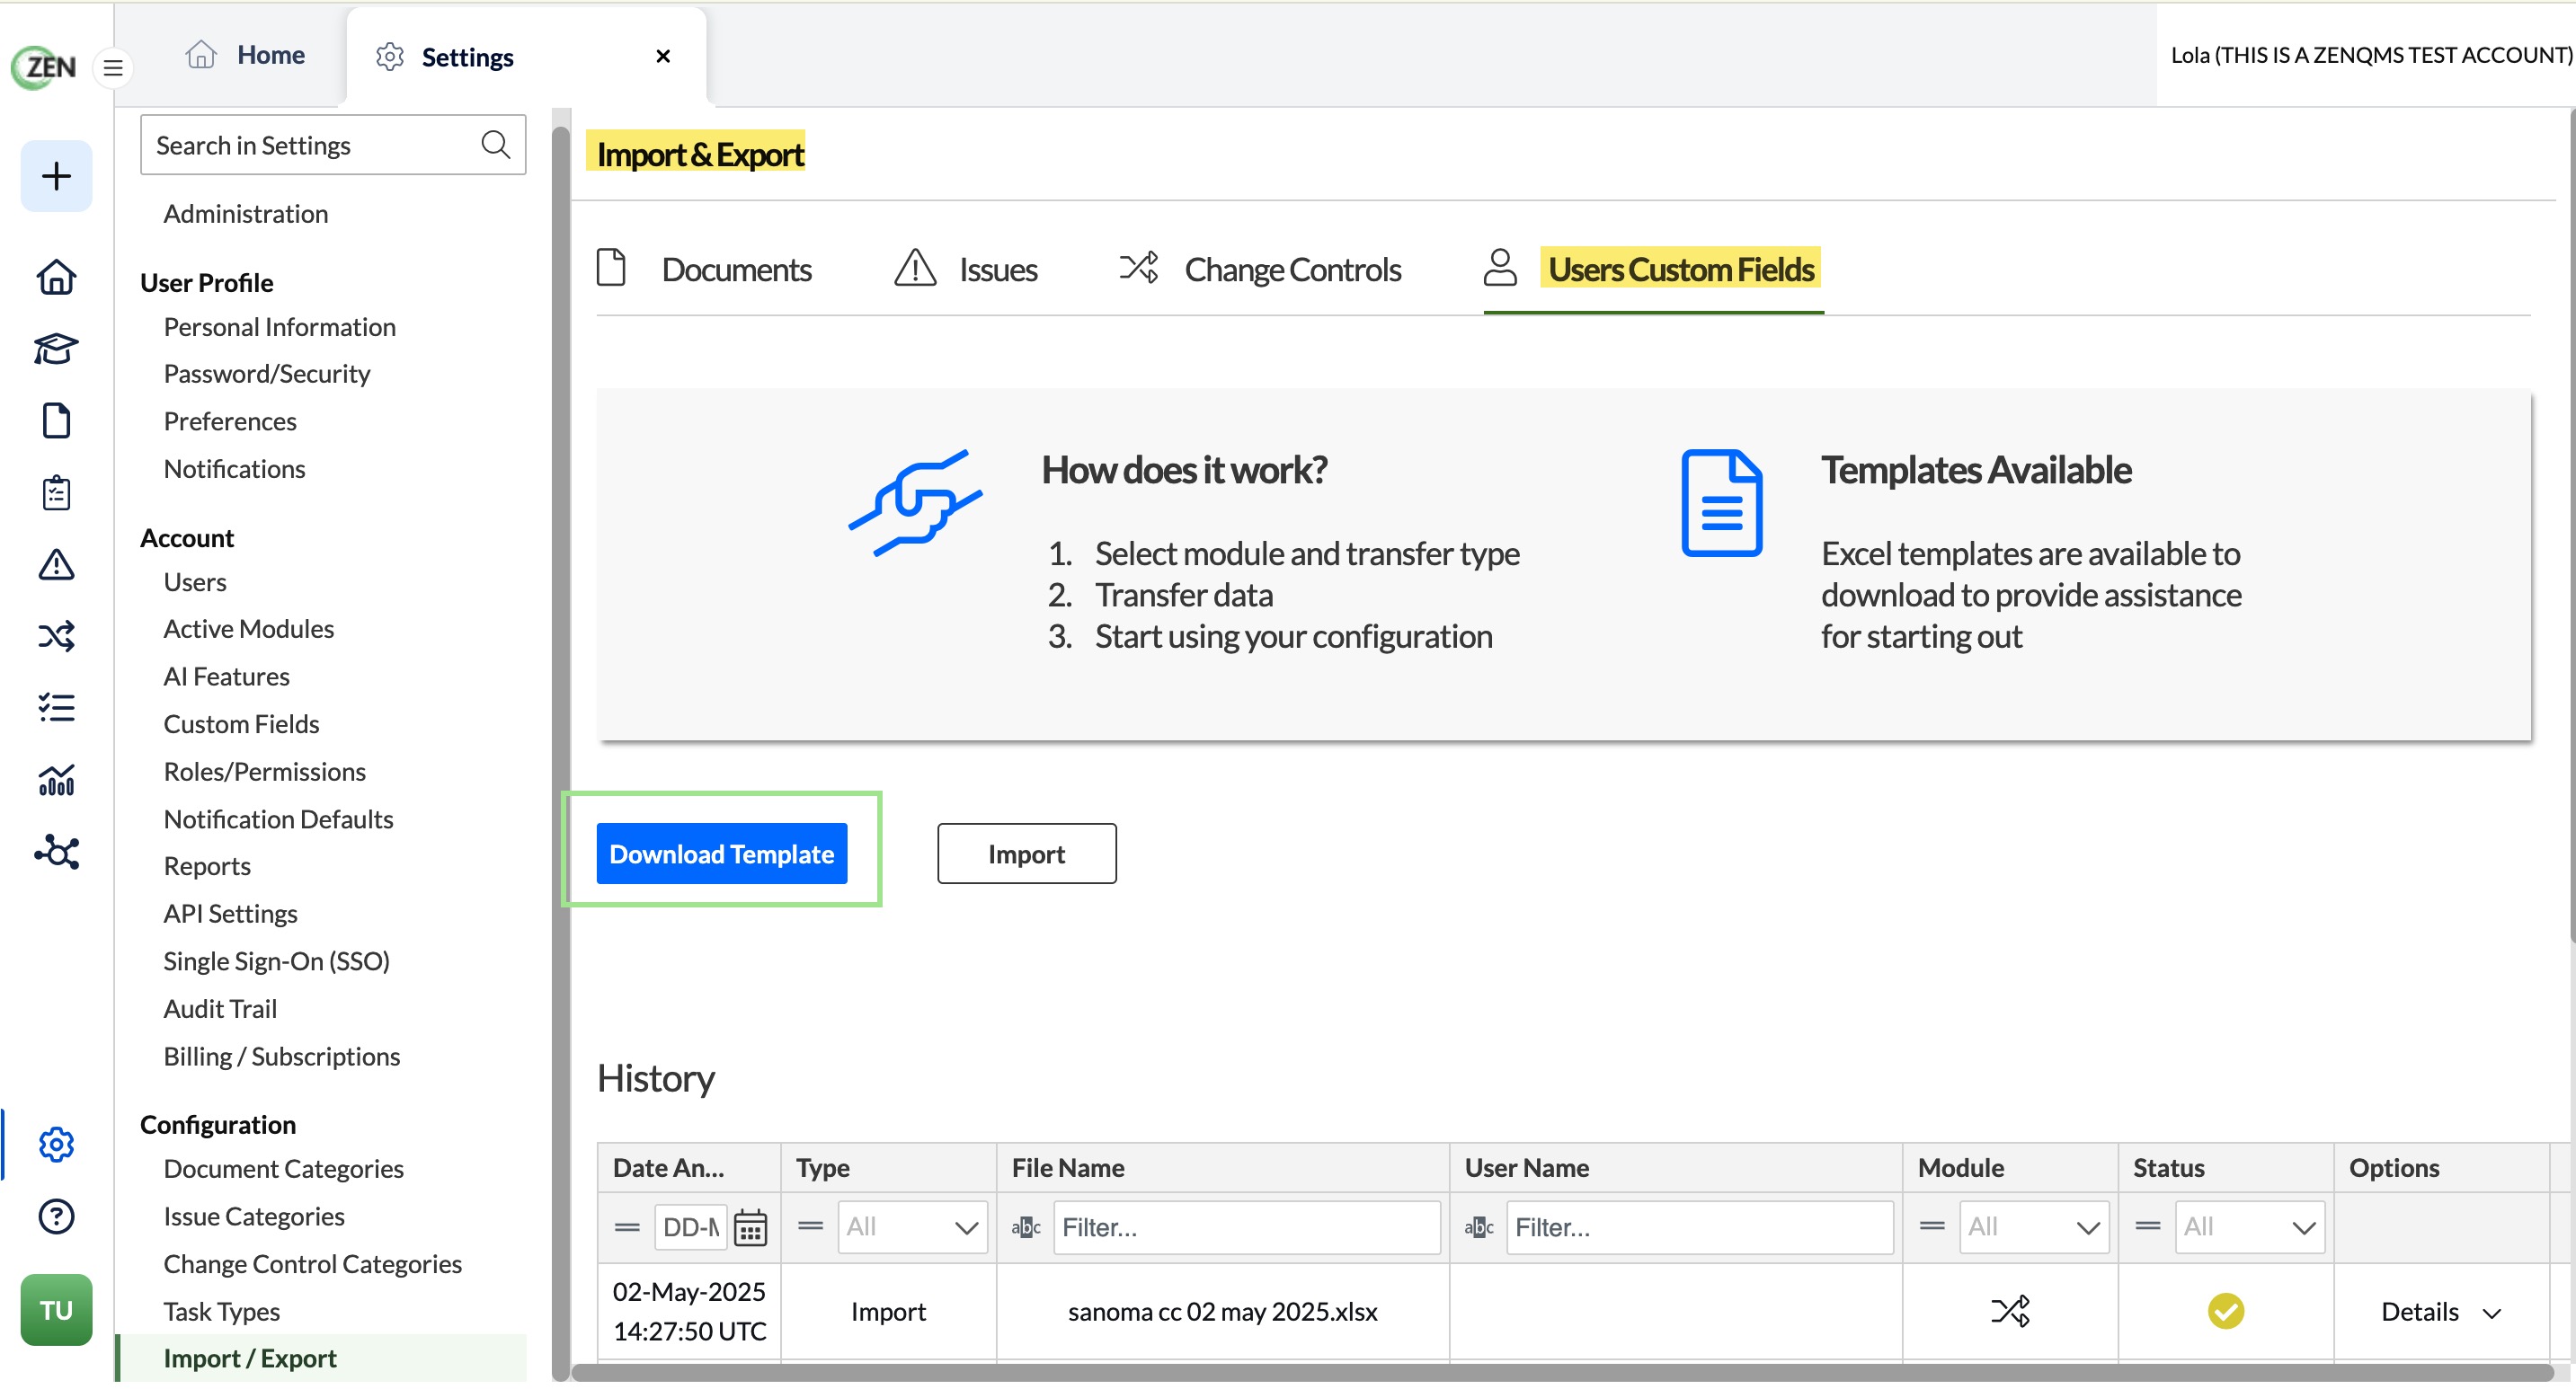This screenshot has width=2576, height=1389.
Task: Open the clipboard audits icon
Action: [x=56, y=492]
